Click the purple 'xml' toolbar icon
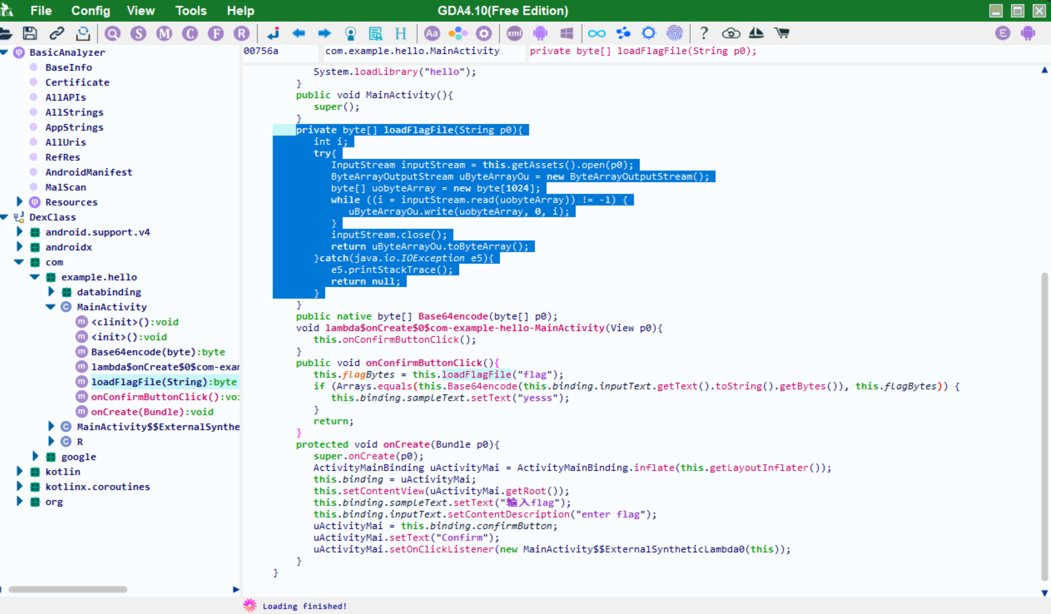Image resolution: width=1051 pixels, height=614 pixels. (514, 33)
